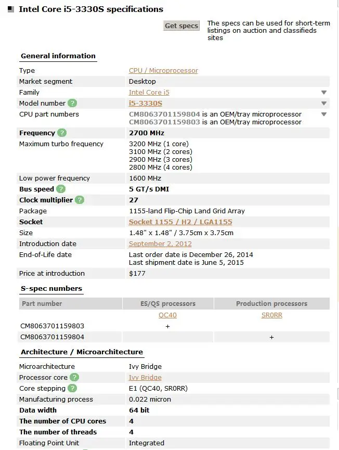
Task: Click the help icon beside Core stepping
Action: 72,388
